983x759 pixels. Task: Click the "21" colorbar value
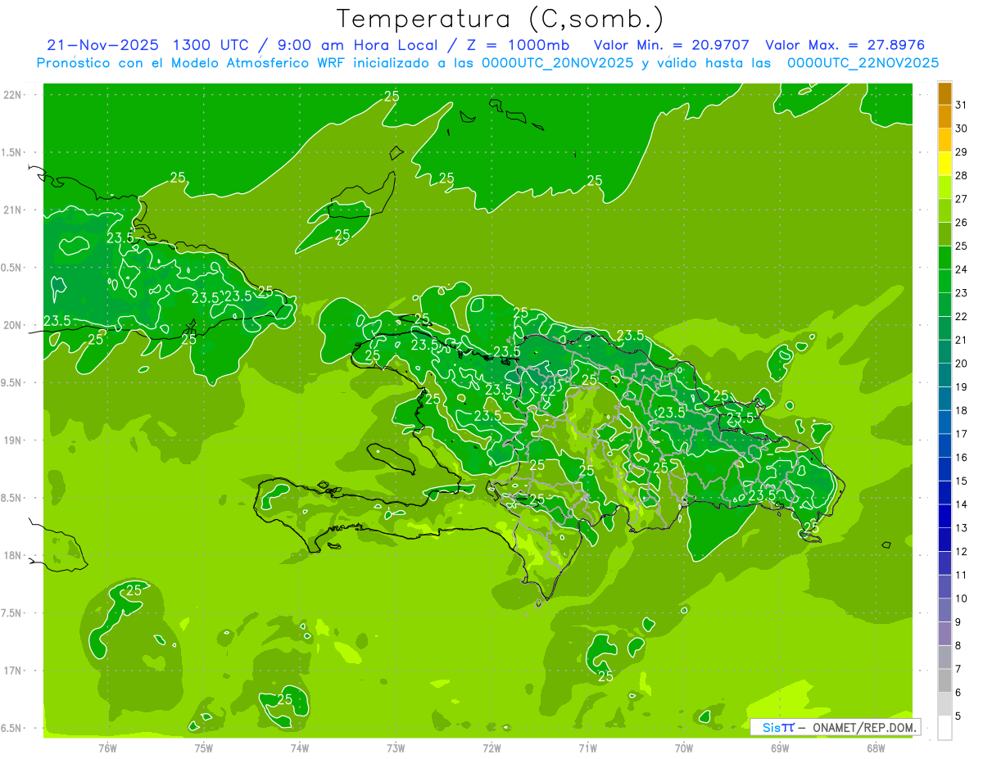[x=962, y=341]
